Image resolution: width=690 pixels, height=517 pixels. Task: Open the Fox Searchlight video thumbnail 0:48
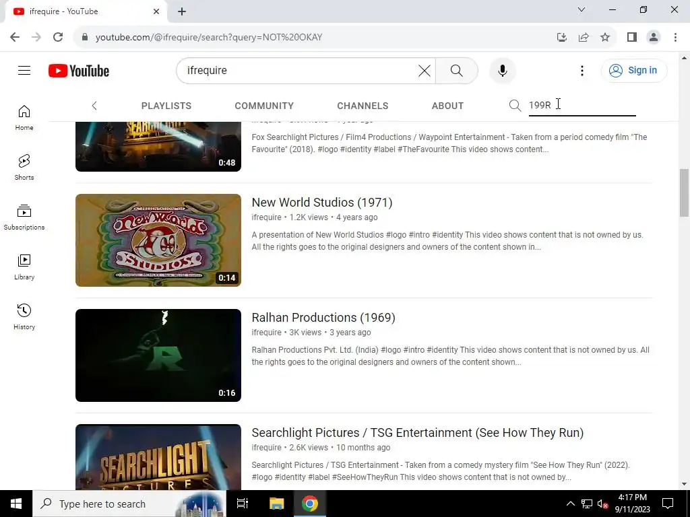(158, 146)
